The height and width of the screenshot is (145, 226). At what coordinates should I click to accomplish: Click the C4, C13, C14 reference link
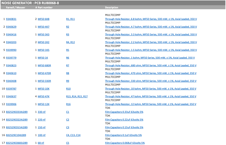(73, 136)
